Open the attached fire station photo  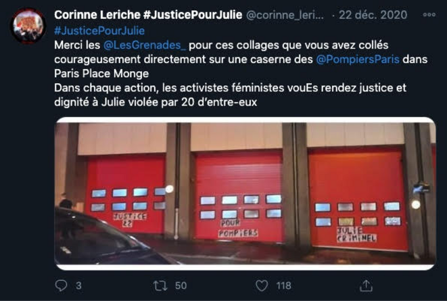click(245, 193)
